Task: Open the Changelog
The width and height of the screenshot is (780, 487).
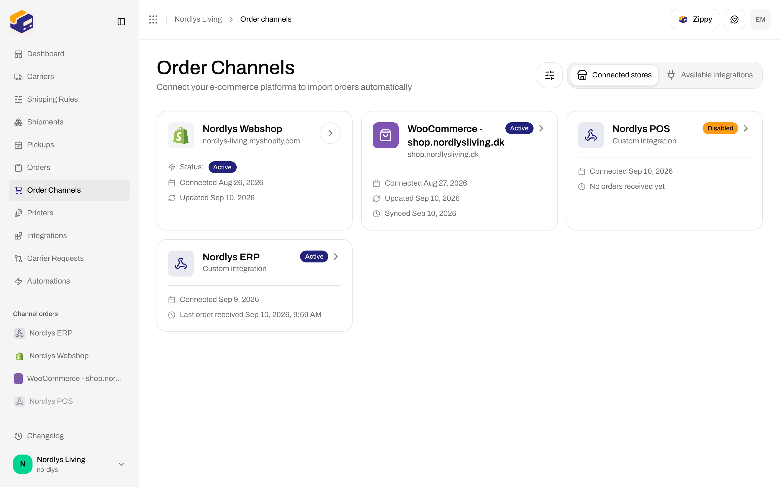Action: pos(69,436)
